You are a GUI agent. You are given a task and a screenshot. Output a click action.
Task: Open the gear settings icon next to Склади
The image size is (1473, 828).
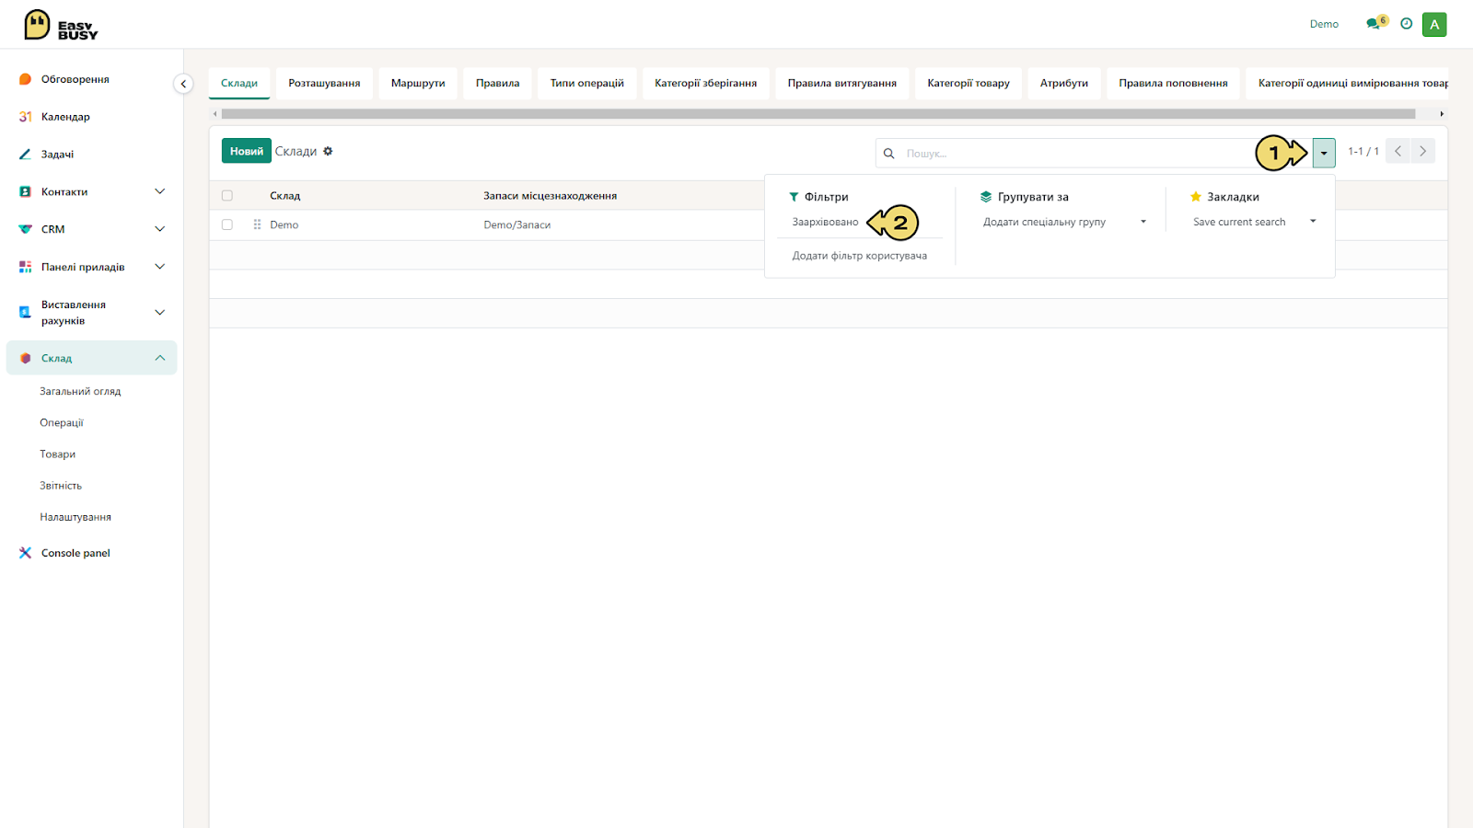[x=328, y=151]
